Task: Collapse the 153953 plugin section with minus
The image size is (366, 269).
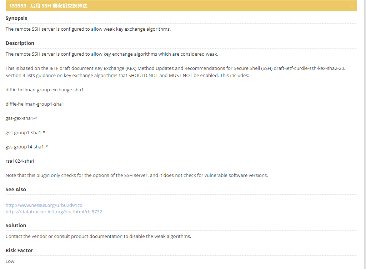Action: pos(352,6)
